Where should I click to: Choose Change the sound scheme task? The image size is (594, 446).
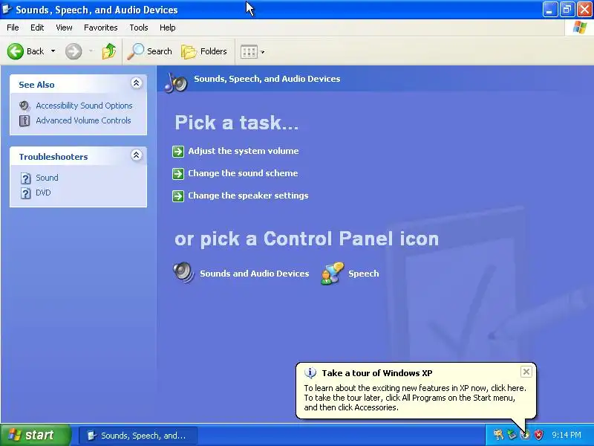click(244, 173)
